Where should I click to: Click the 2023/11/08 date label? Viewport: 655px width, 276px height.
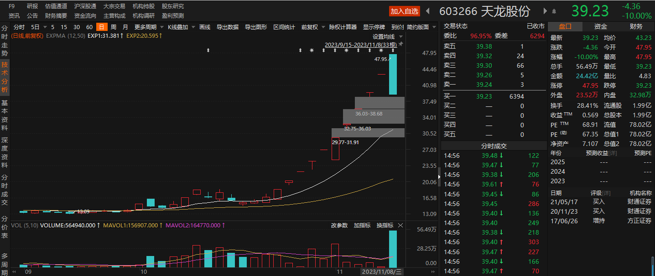pyautogui.click(x=382, y=271)
